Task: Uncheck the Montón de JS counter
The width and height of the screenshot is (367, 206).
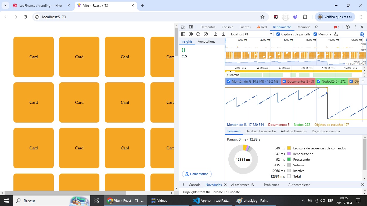Action: click(229, 81)
